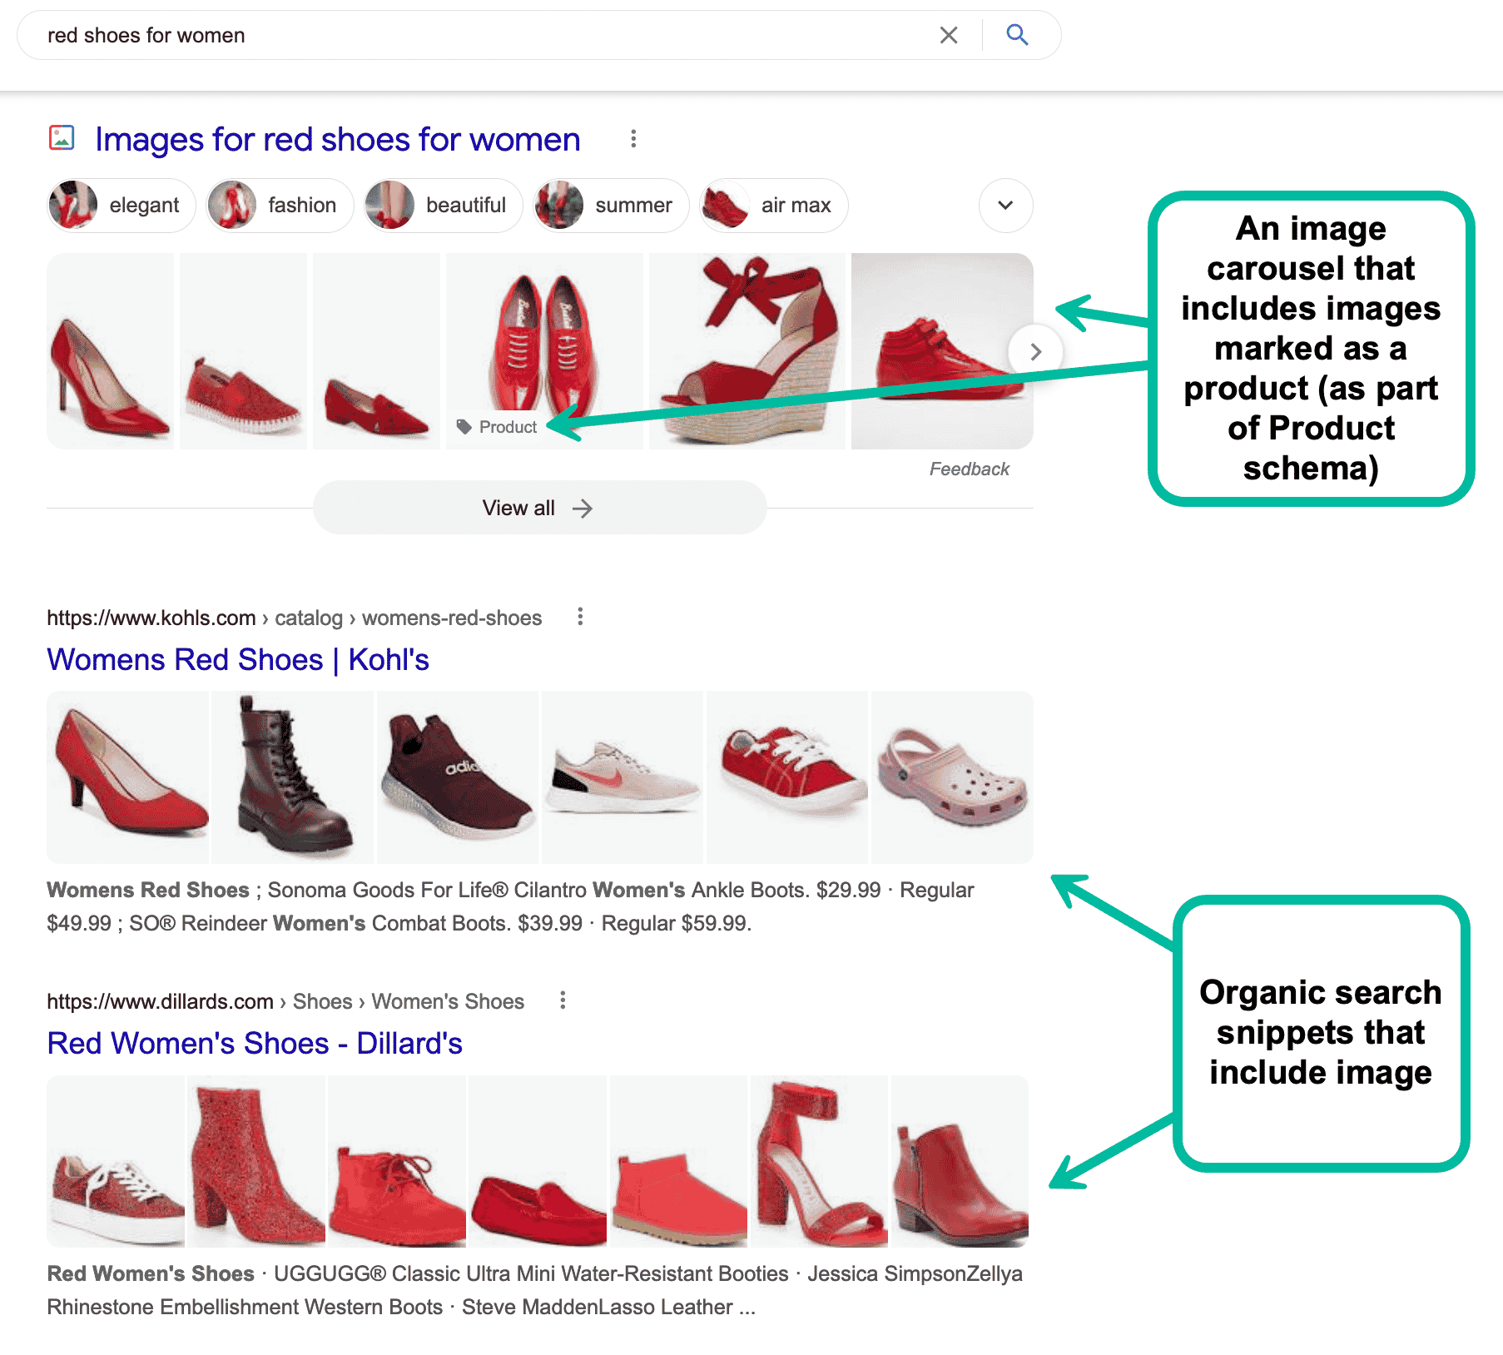Open Kohl's red canvas lace-up sneaker thumbnail
This screenshot has height=1355, width=1503.
pyautogui.click(x=786, y=777)
